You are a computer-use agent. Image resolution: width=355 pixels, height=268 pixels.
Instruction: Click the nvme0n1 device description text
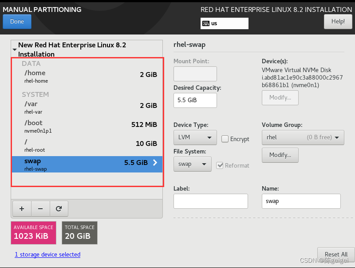[x=302, y=77]
